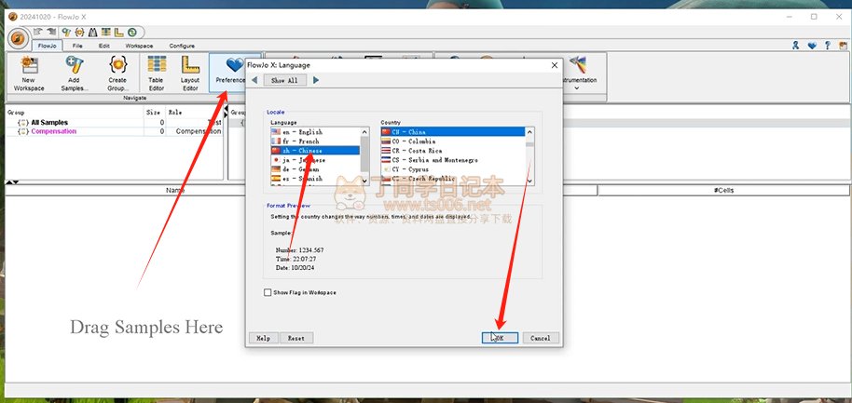
Task: Select the All Samples group
Action: click(49, 123)
